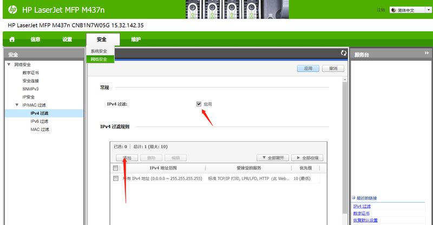Screen dimensions: 433x225
Task: Collapse the 服务台 panel with double arrows
Action: [427, 53]
